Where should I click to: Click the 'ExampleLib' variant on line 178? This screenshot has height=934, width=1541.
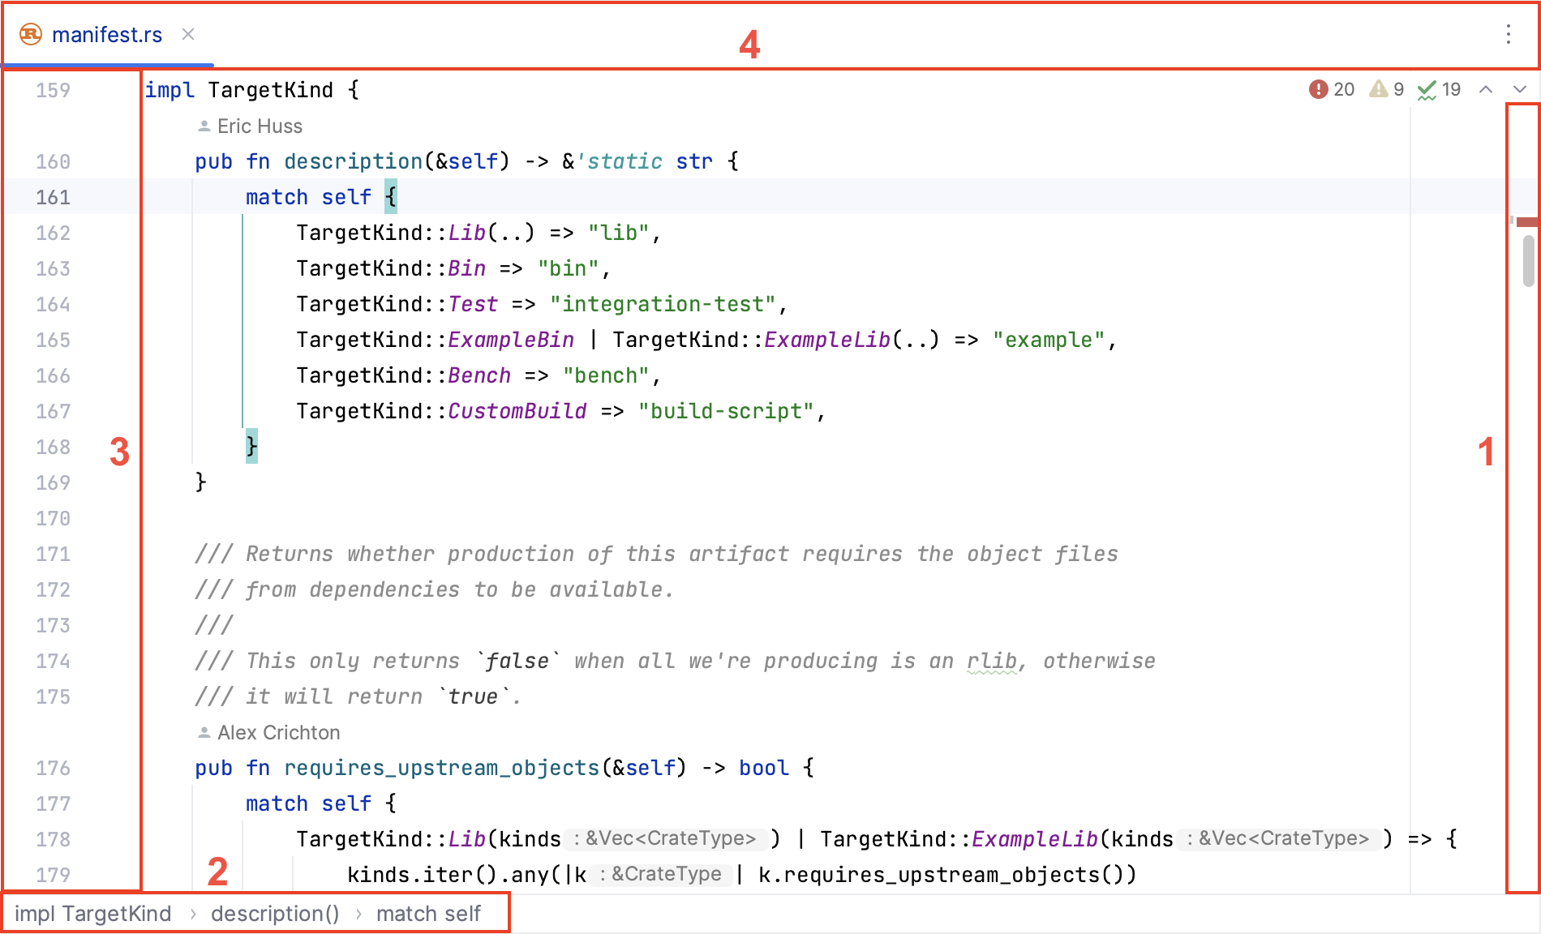tap(1035, 839)
